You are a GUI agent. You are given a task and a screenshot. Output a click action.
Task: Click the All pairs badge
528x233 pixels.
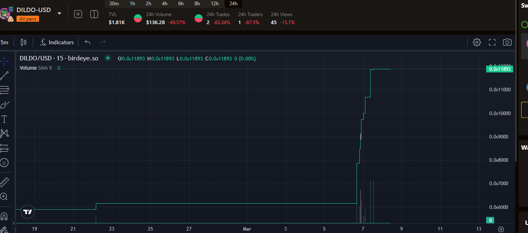(28, 19)
